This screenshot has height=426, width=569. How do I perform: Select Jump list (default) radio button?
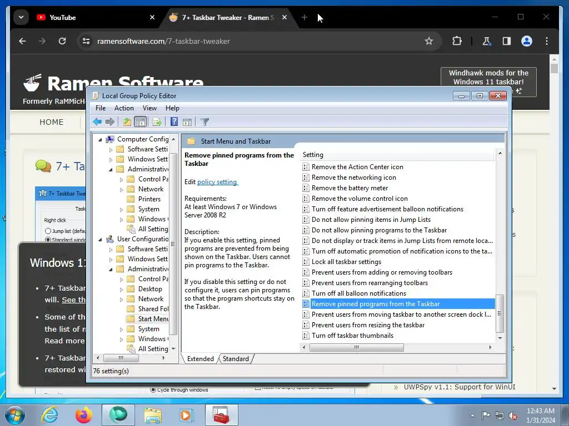(x=48, y=231)
